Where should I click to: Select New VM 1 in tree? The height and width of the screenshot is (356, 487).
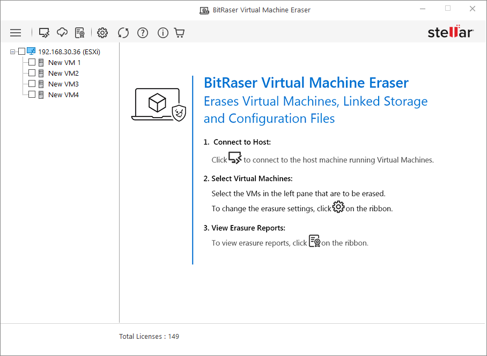click(x=64, y=62)
